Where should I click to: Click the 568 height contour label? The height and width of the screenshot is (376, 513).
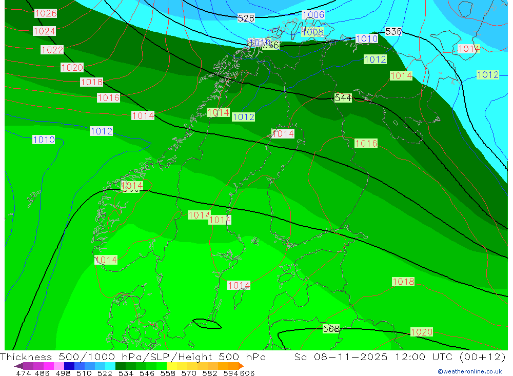click(331, 328)
